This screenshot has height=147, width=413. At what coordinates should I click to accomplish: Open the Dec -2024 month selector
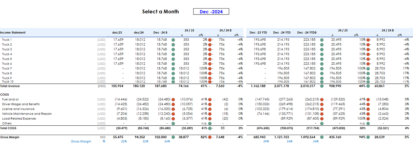[x=211, y=12]
